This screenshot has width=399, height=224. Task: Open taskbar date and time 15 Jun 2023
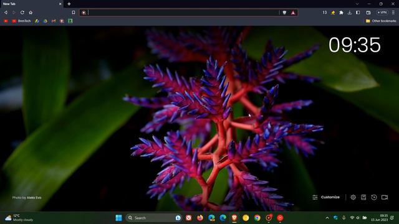coord(380,218)
